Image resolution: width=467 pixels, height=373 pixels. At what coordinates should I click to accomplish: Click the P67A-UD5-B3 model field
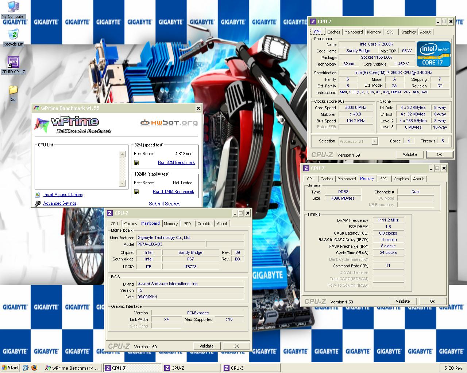(x=171, y=244)
